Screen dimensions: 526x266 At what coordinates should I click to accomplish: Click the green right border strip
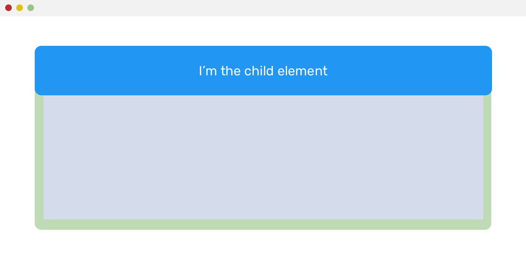(x=487, y=157)
